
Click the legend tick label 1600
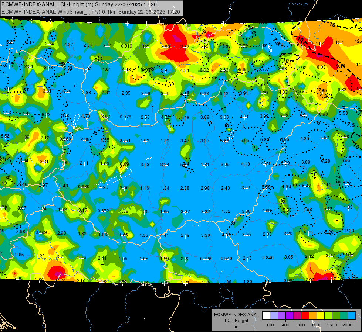click(x=332, y=325)
